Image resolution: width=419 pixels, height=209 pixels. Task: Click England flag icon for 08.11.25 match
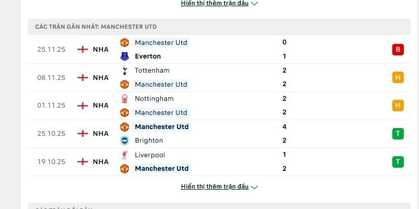coord(82,78)
